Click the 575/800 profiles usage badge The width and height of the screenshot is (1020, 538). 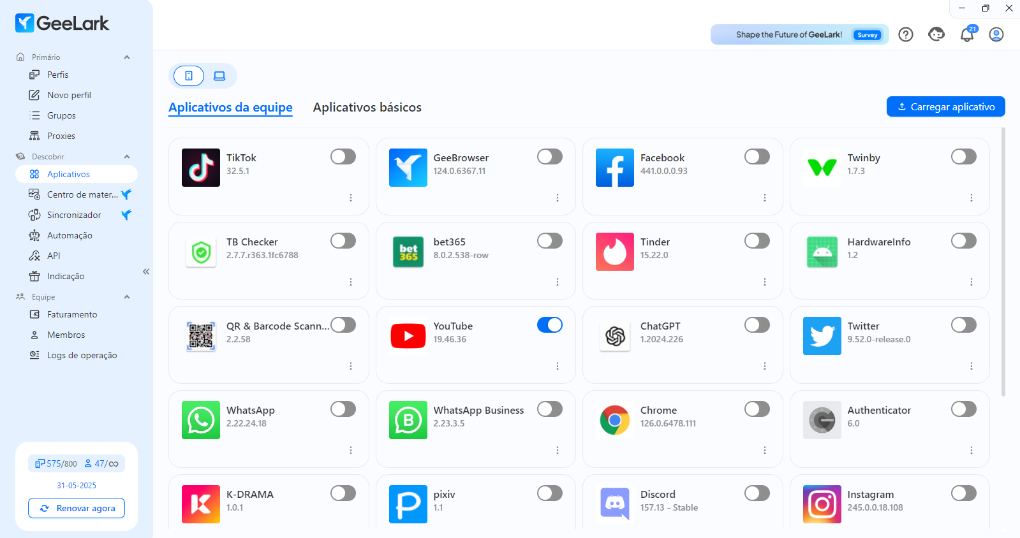(x=56, y=463)
